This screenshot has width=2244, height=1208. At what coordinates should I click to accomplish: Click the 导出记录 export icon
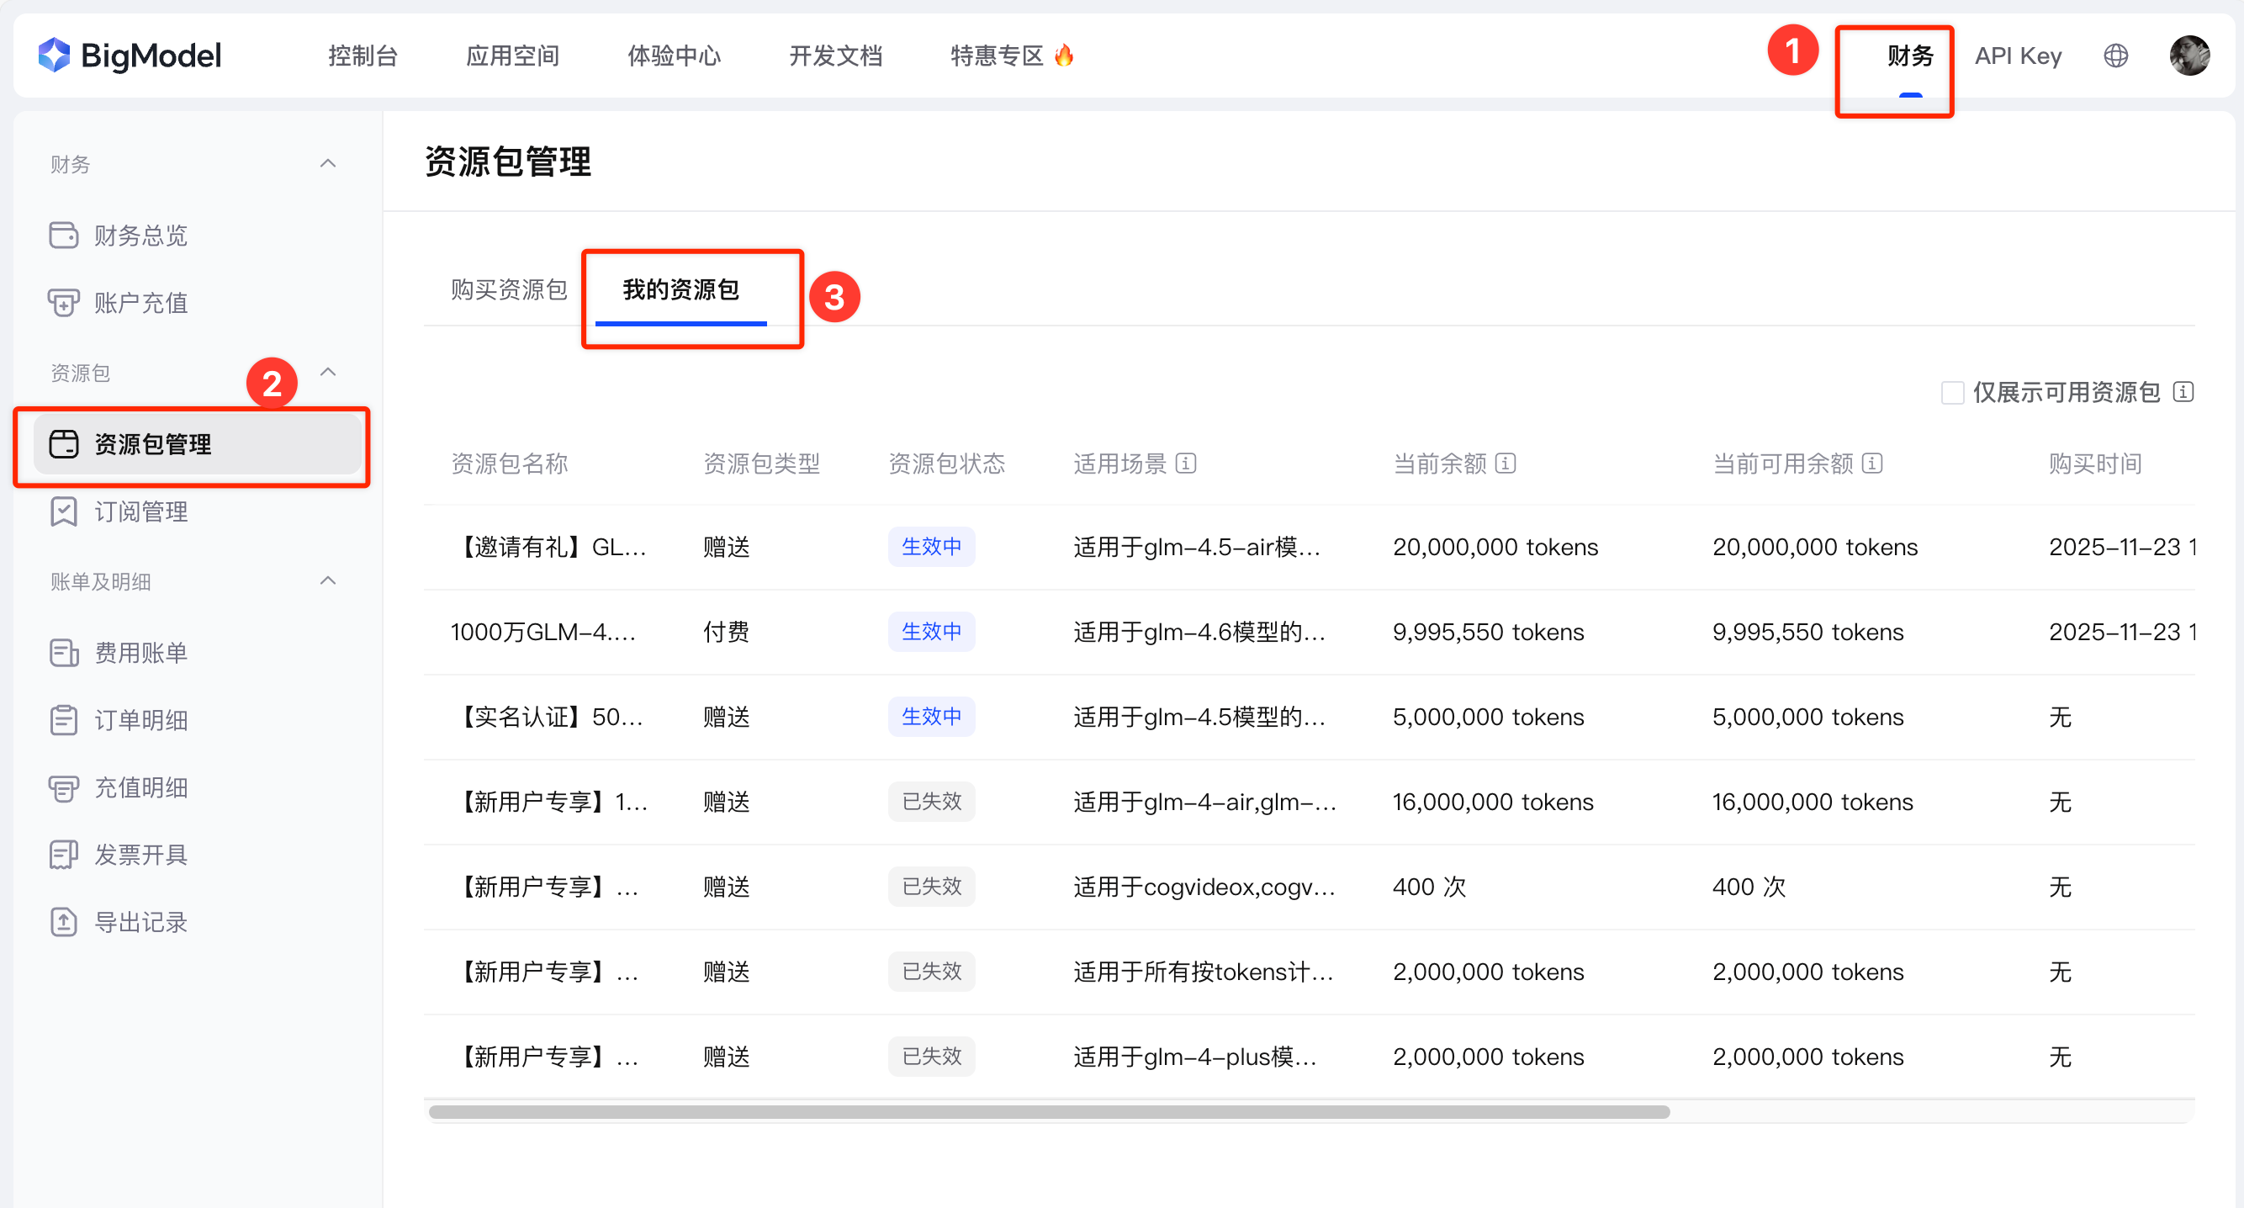click(x=64, y=922)
